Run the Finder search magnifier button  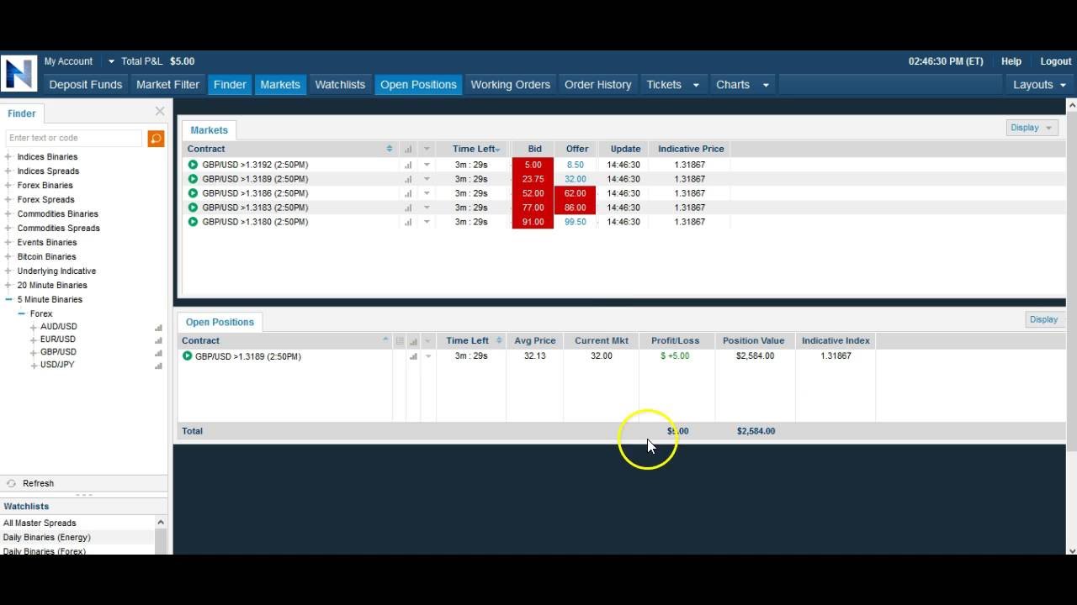pyautogui.click(x=156, y=139)
